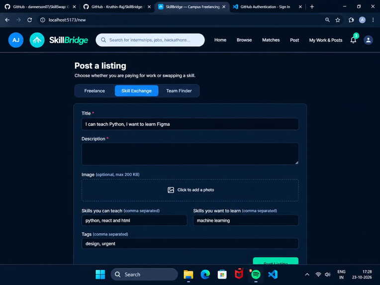
Task: Click the Post Listing button
Action: (x=276, y=261)
